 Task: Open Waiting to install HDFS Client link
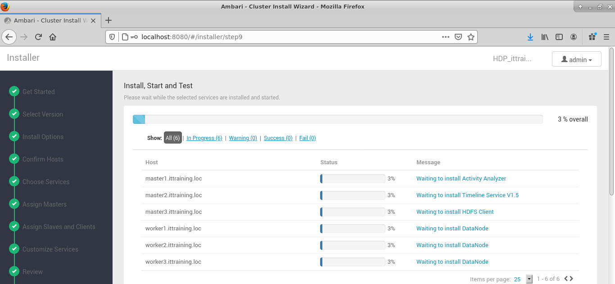455,212
